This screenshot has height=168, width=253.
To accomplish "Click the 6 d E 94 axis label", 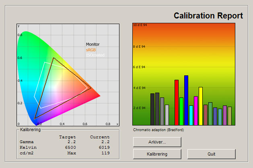I will coord(139,67).
